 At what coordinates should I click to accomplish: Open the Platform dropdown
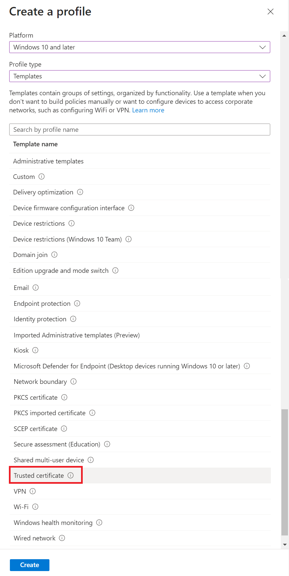tap(139, 47)
